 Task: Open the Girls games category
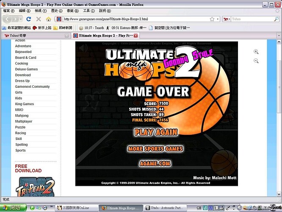[x=19, y=92]
